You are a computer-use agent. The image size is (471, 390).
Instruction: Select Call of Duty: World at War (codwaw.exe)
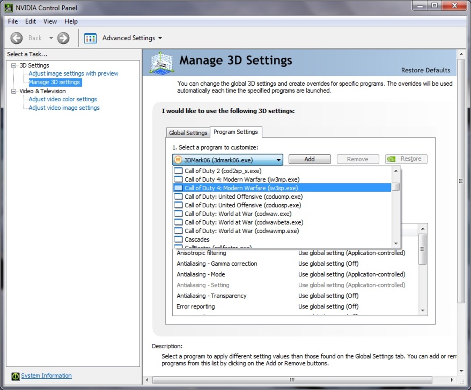click(x=238, y=214)
